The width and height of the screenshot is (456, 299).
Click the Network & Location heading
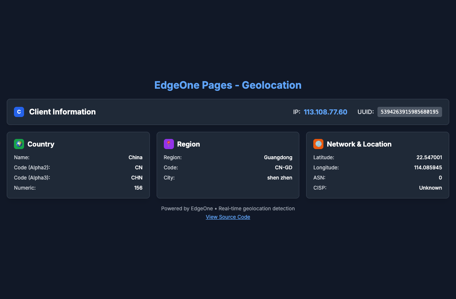coord(359,144)
